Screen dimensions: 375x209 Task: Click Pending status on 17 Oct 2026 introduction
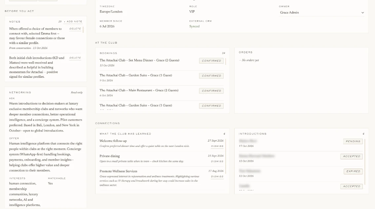[353, 142]
